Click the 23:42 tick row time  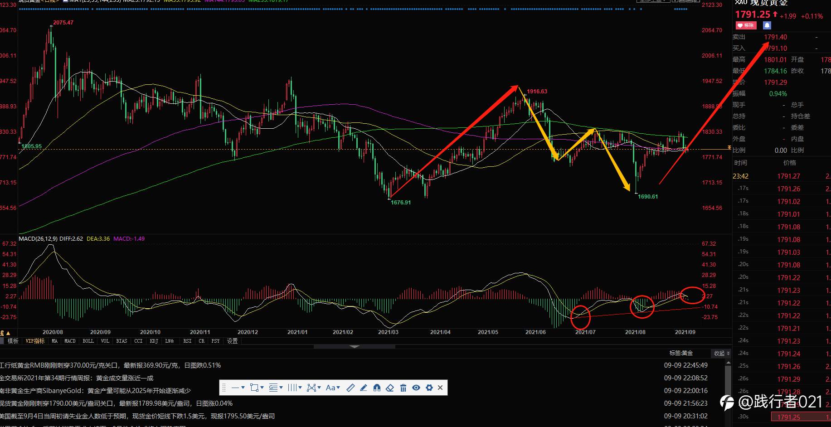point(740,176)
